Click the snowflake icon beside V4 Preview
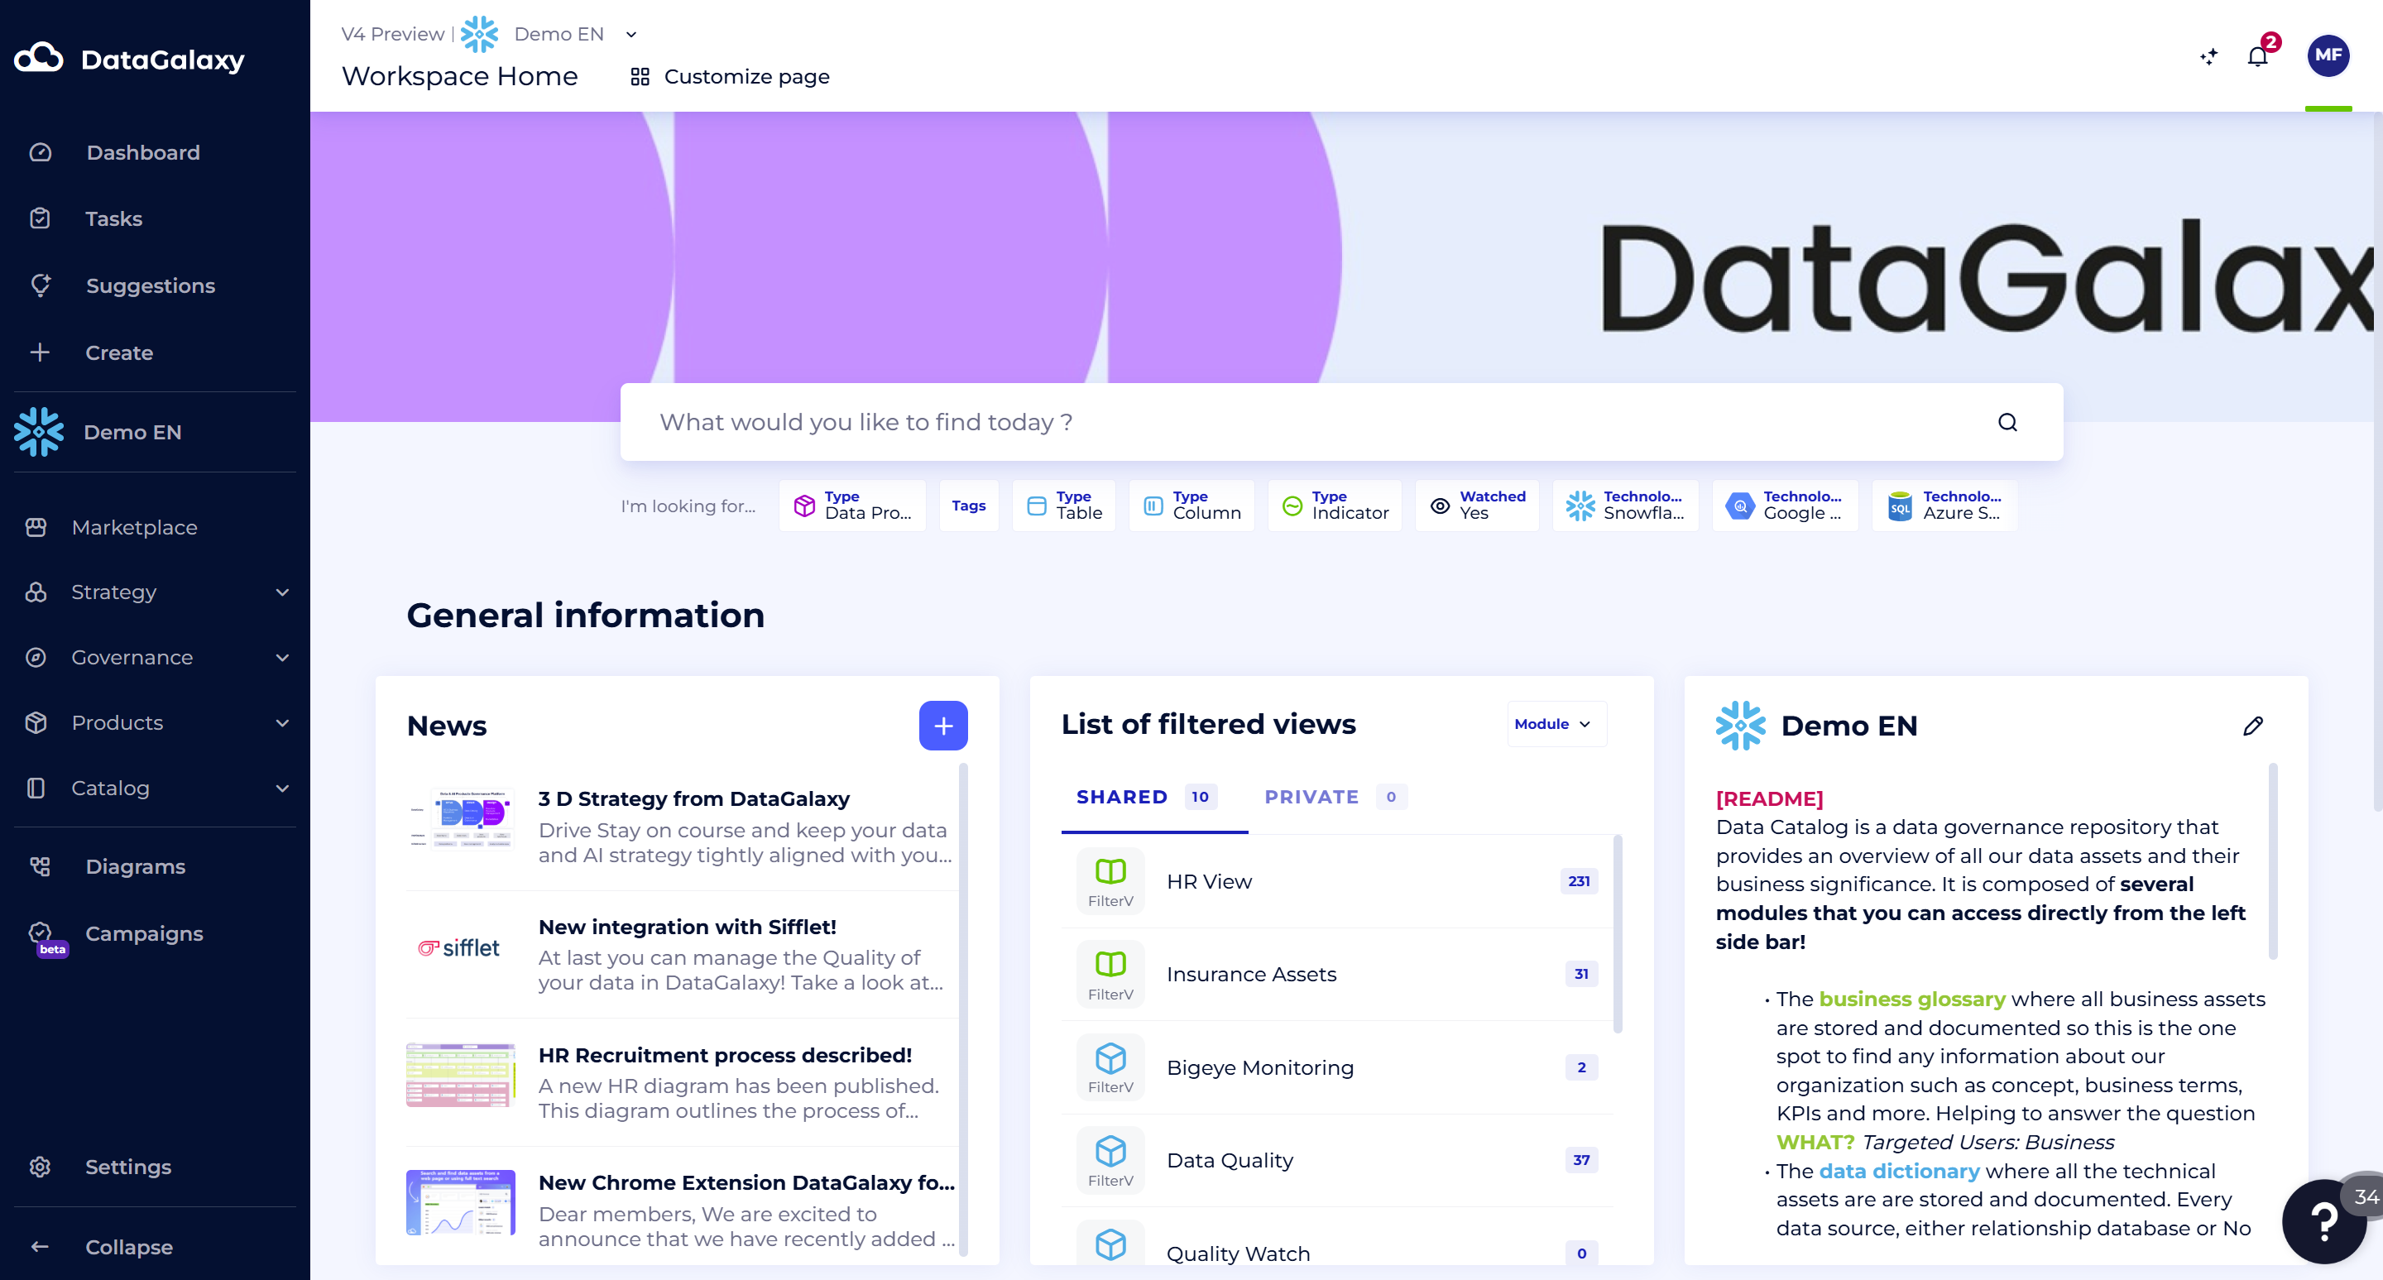Image resolution: width=2383 pixels, height=1280 pixels. (x=479, y=34)
